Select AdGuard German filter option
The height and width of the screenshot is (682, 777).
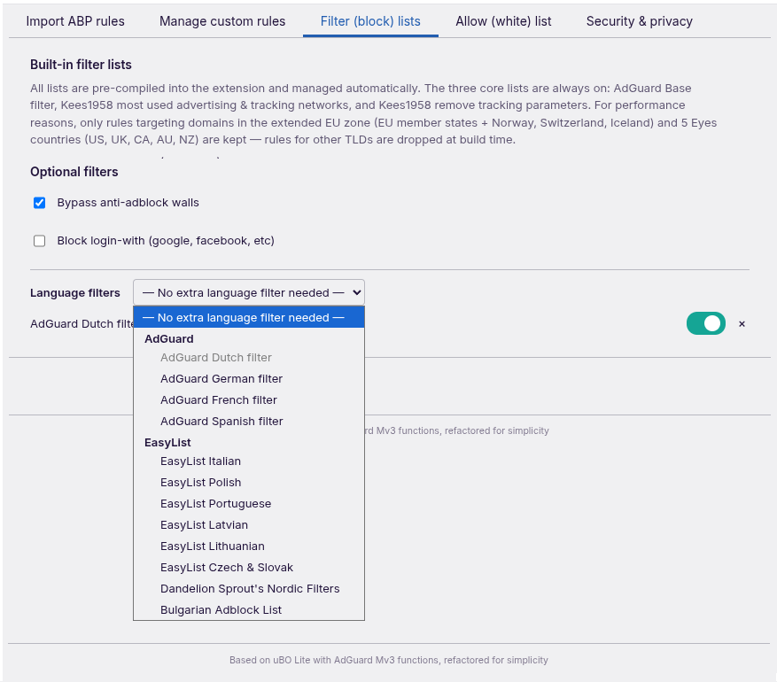pyautogui.click(x=249, y=378)
